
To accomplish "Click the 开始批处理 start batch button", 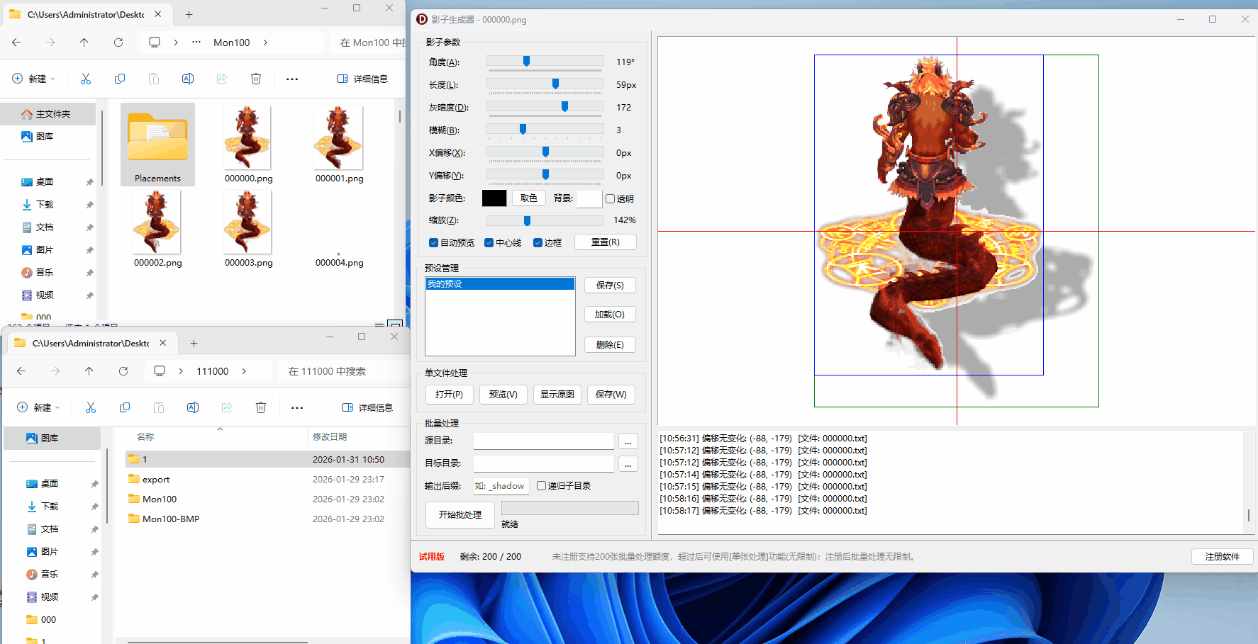I will (x=460, y=515).
